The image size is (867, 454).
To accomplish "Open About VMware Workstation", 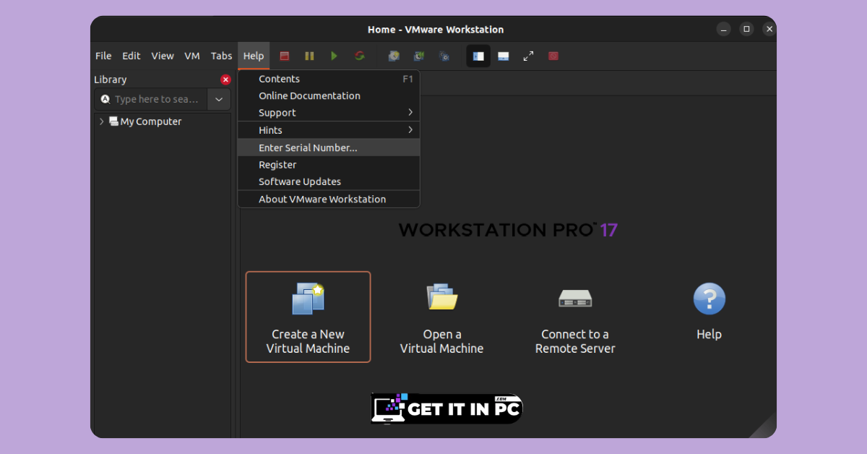I will coord(329,199).
